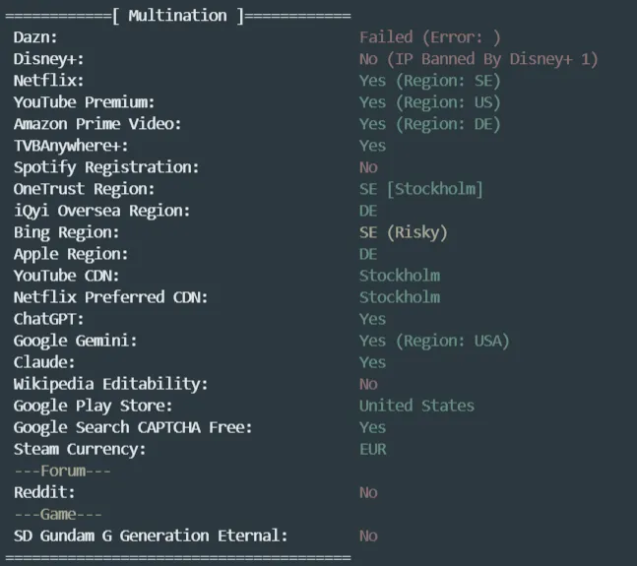Select Google Gemini region USA result
The height and width of the screenshot is (566, 637).
pos(433,341)
